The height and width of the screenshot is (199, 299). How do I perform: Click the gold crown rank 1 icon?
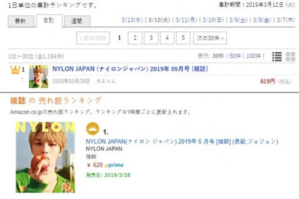(15, 69)
